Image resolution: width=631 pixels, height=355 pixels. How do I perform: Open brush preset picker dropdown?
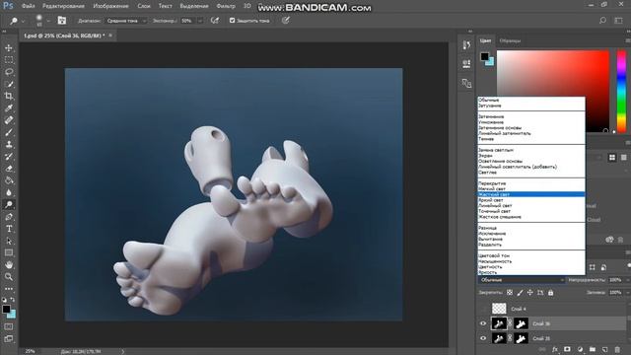click(48, 21)
